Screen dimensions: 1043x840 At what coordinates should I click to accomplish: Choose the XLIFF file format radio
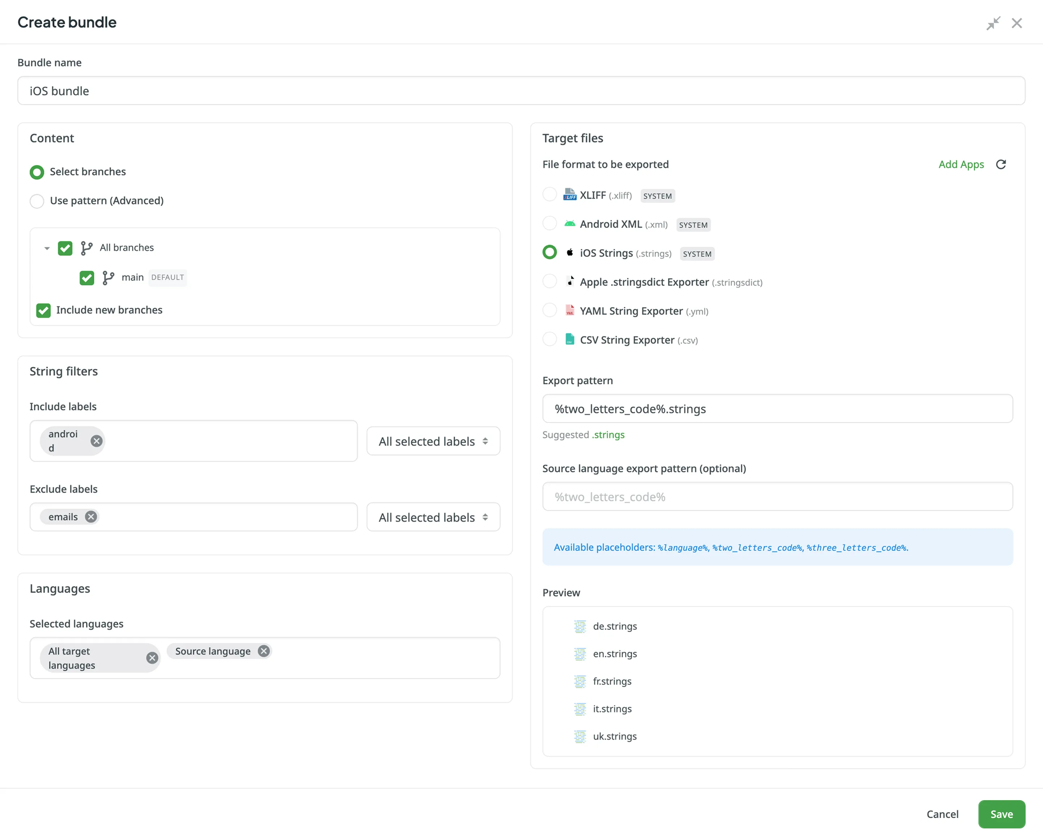549,194
